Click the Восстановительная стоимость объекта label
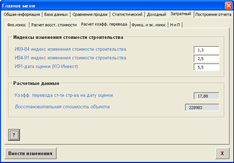 62,107
